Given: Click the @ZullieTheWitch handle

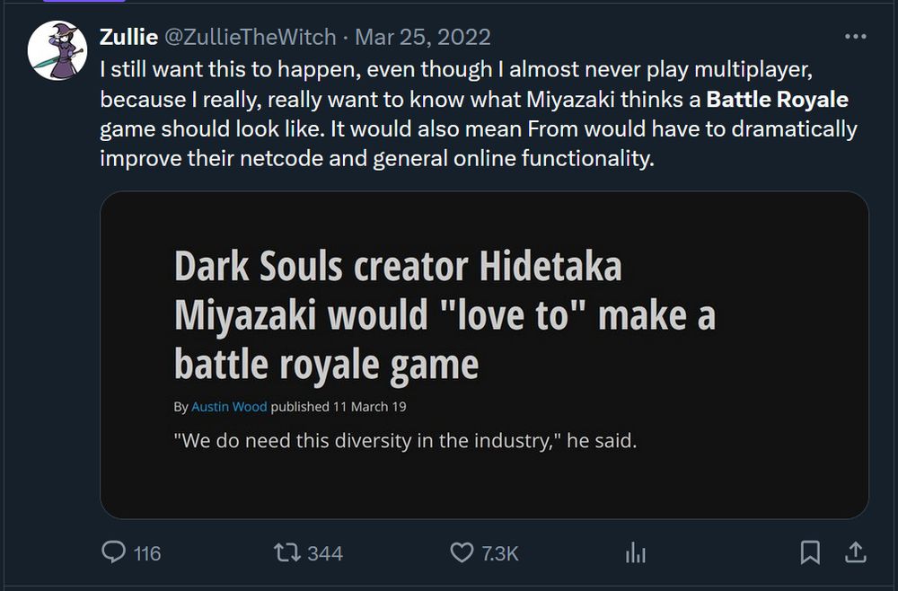Looking at the screenshot, I should [250, 37].
